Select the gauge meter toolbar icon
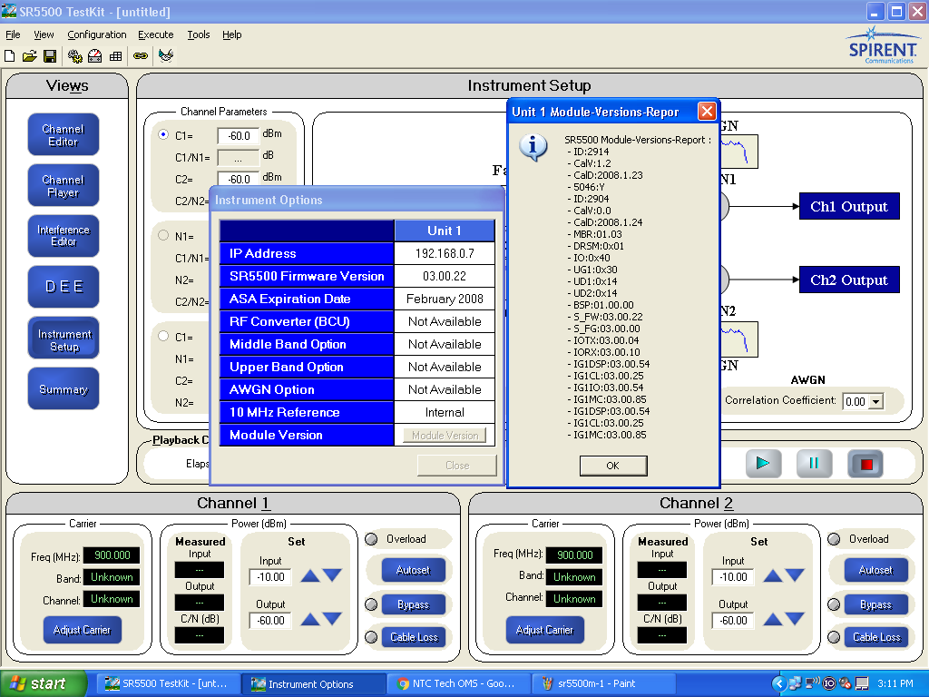The height and width of the screenshot is (697, 929). tap(94, 55)
